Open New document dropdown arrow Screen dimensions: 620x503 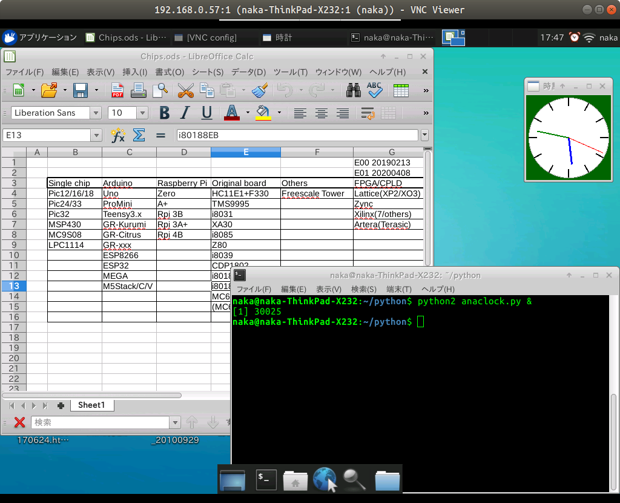(34, 90)
